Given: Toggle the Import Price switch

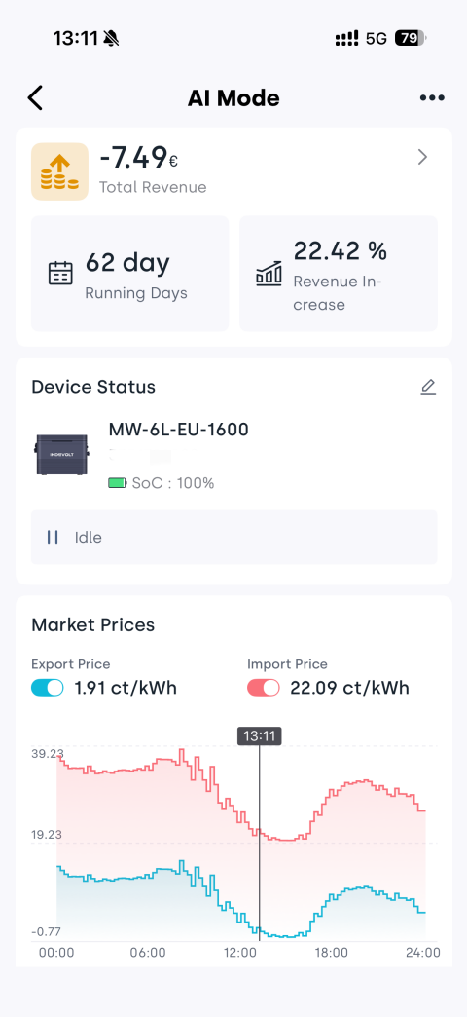Looking at the screenshot, I should coord(263,688).
